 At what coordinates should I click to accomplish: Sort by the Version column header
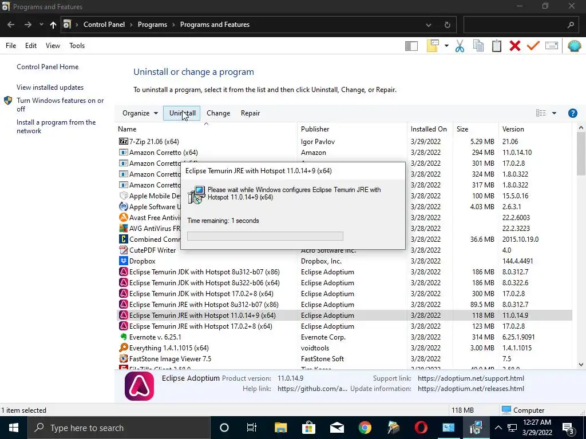[535, 129]
